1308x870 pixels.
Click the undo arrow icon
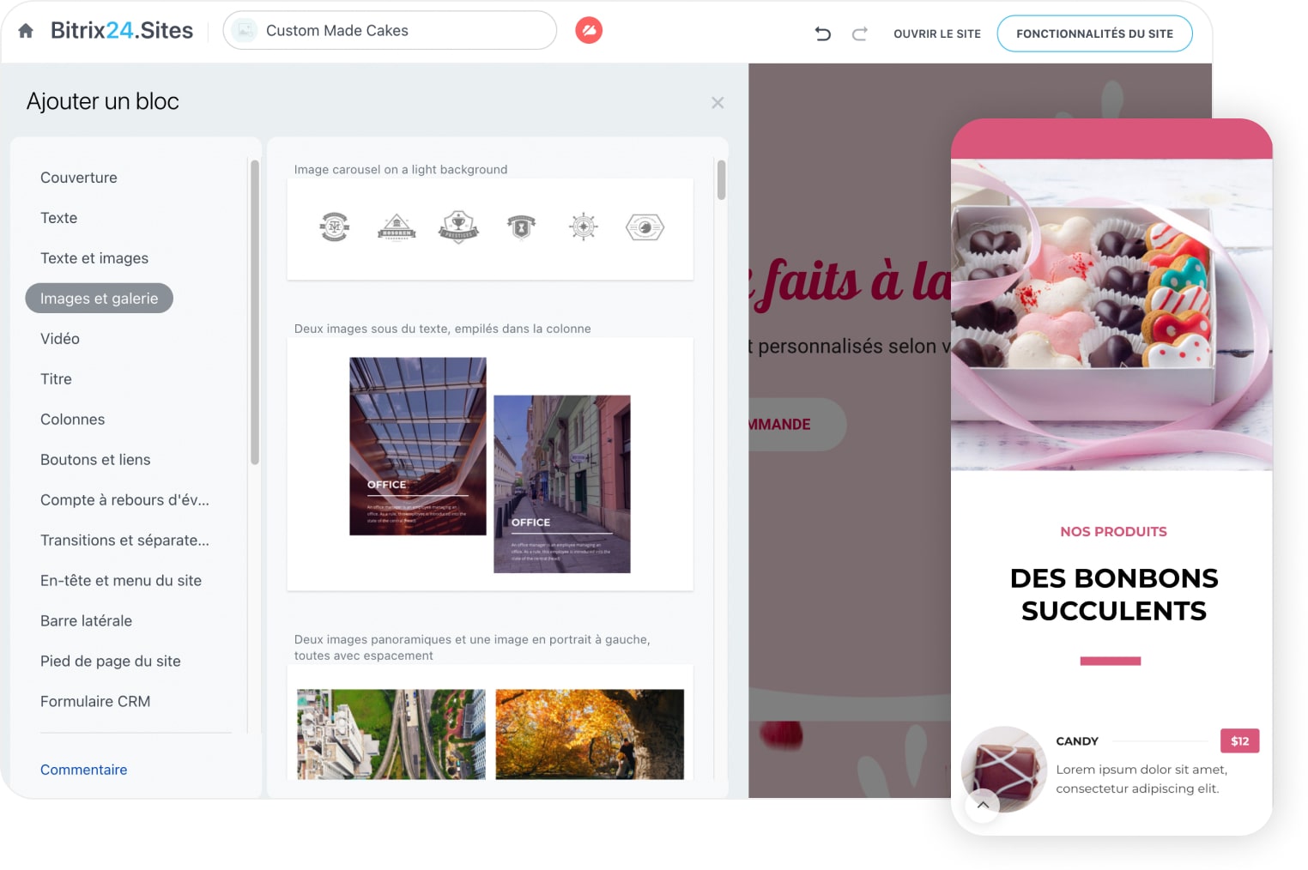tap(822, 33)
